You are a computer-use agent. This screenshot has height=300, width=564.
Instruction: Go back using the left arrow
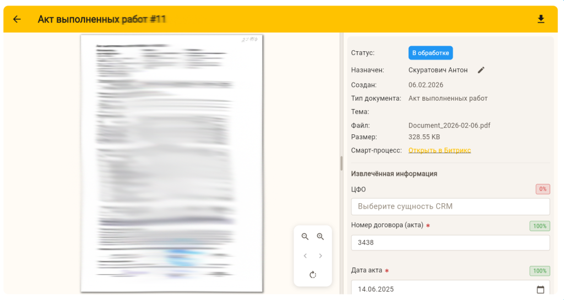[17, 19]
